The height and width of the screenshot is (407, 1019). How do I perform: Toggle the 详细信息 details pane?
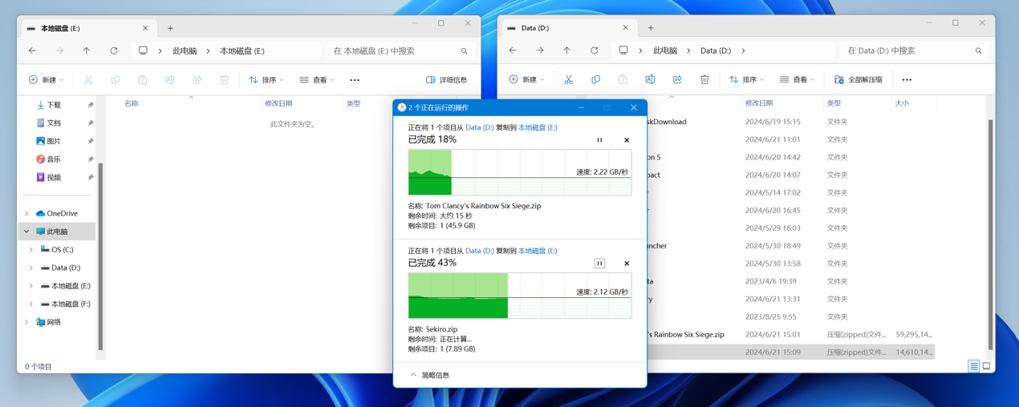[x=447, y=80]
